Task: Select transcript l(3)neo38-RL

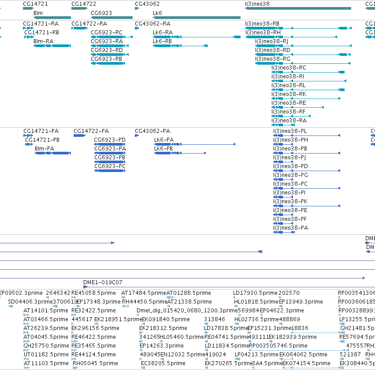Action: [308, 90]
